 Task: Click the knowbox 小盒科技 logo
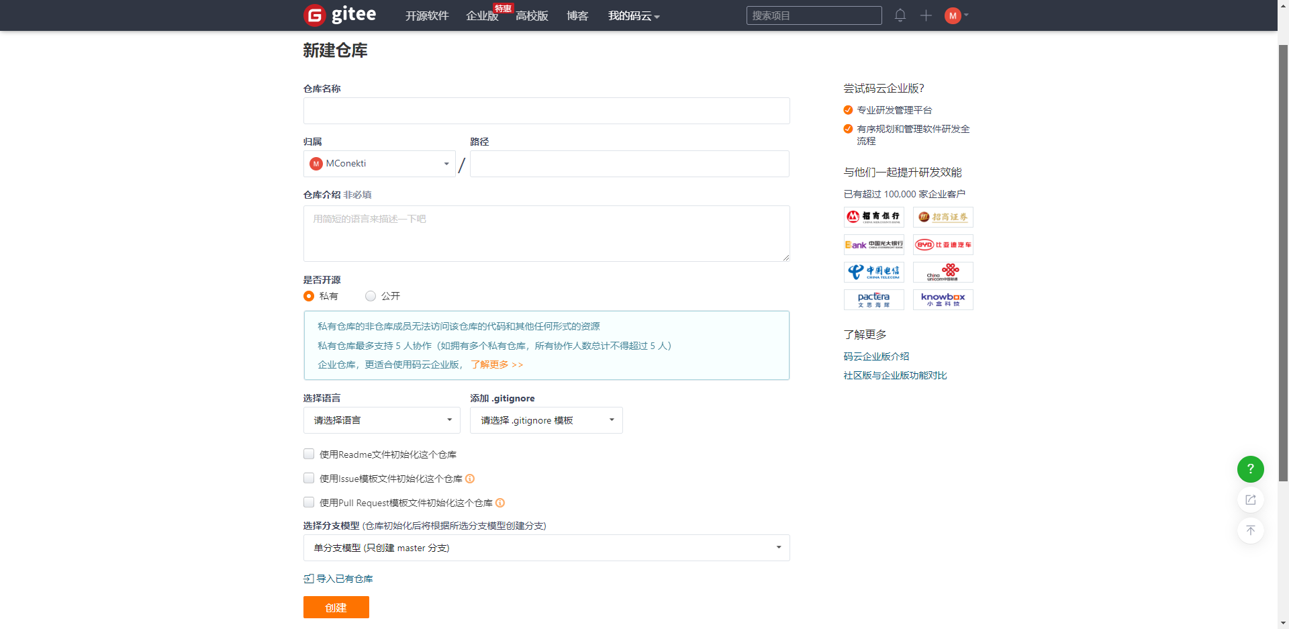943,299
